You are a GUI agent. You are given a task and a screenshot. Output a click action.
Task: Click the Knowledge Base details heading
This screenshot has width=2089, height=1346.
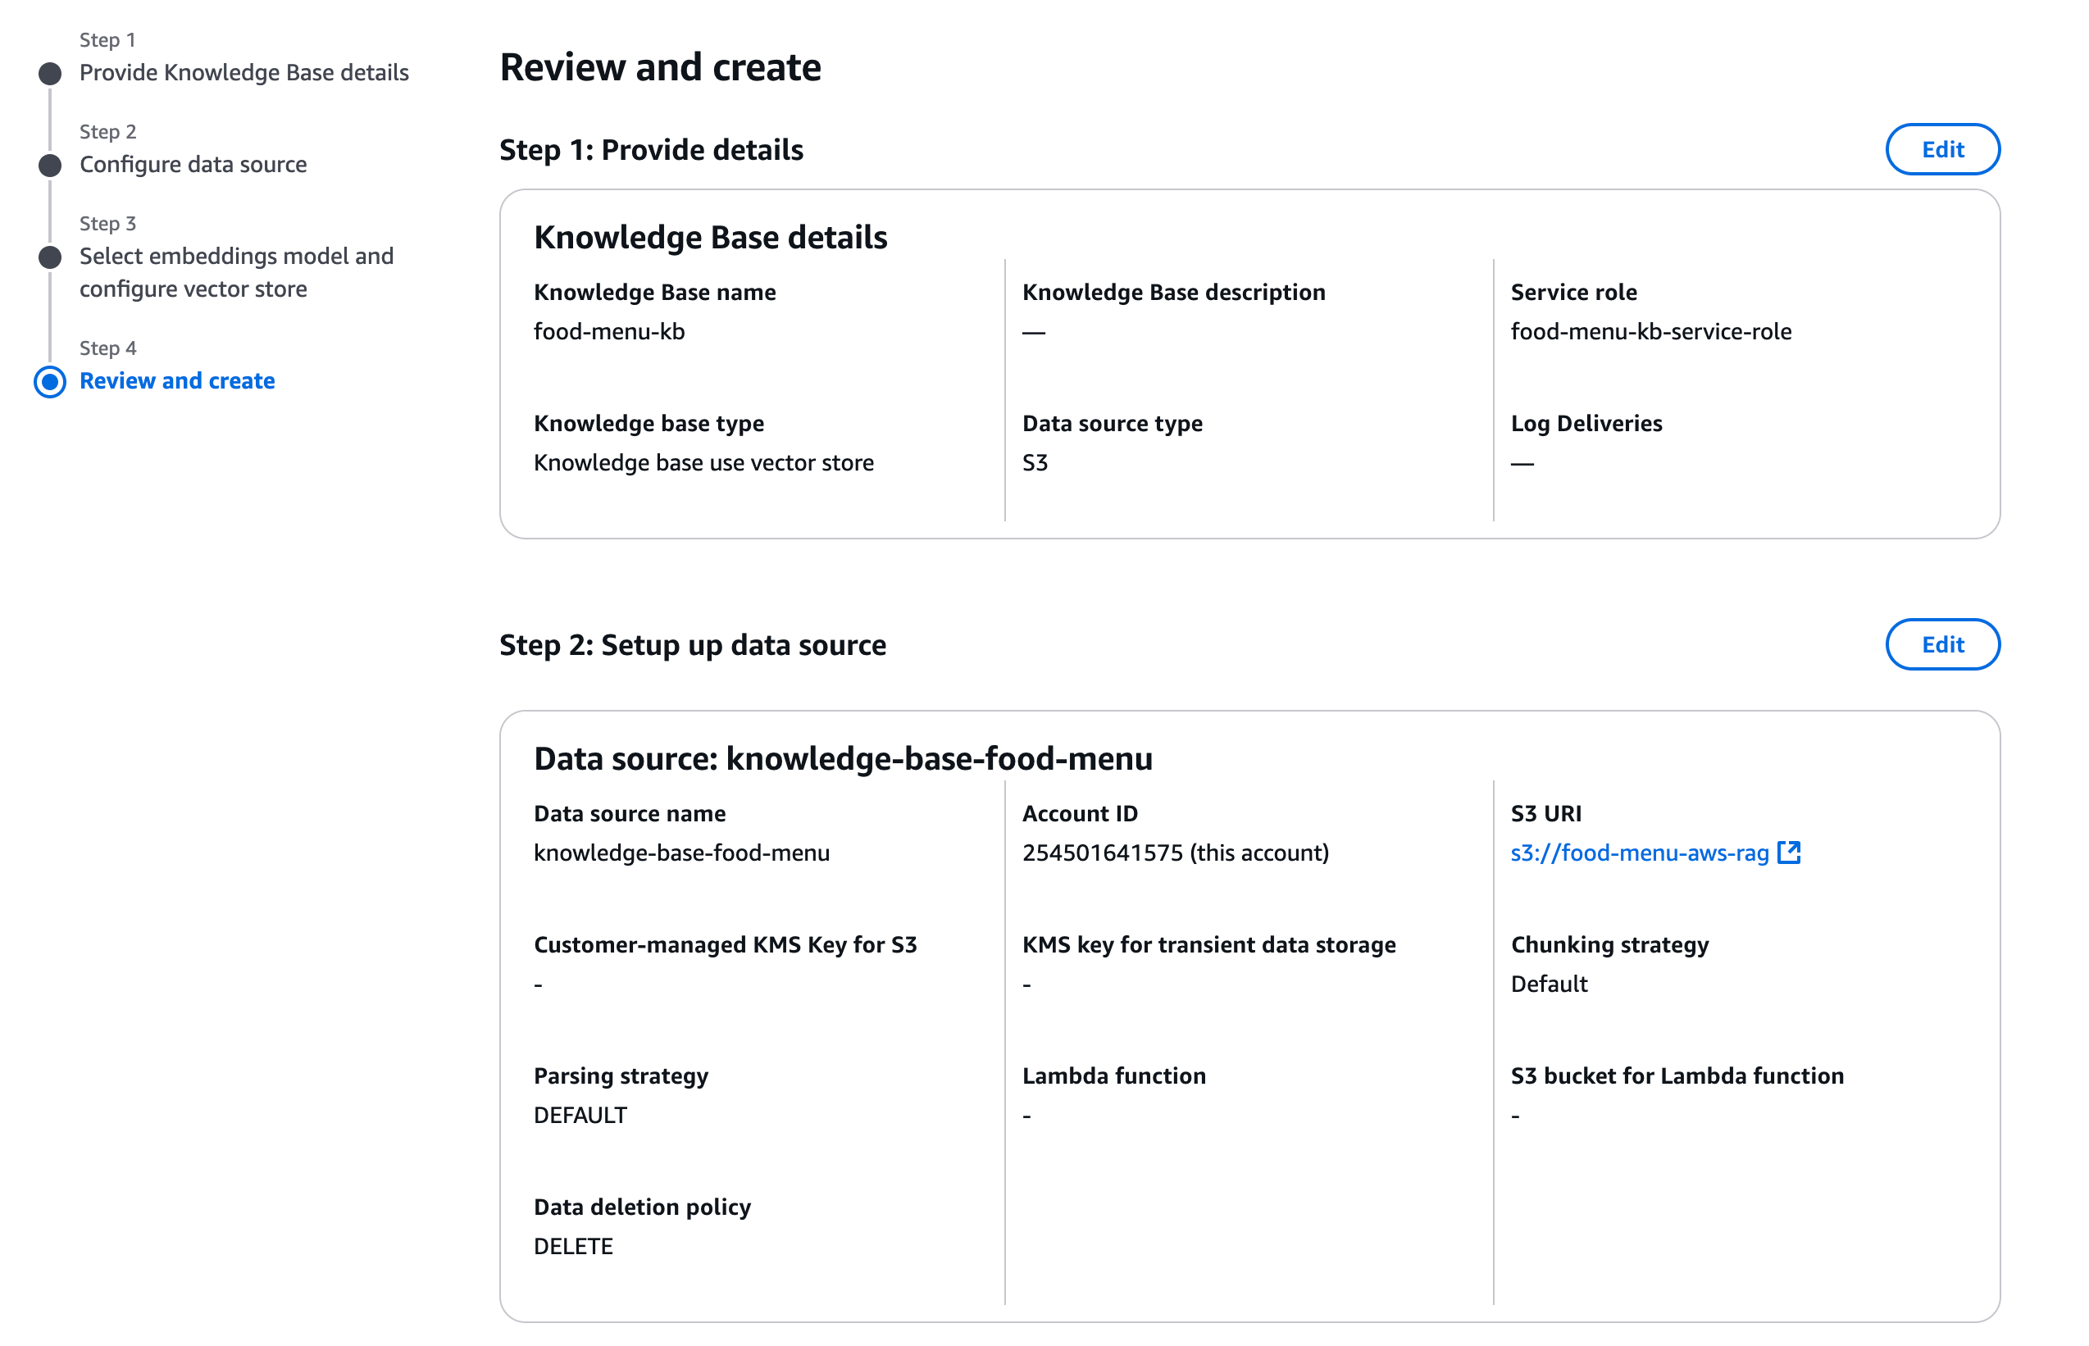710,238
